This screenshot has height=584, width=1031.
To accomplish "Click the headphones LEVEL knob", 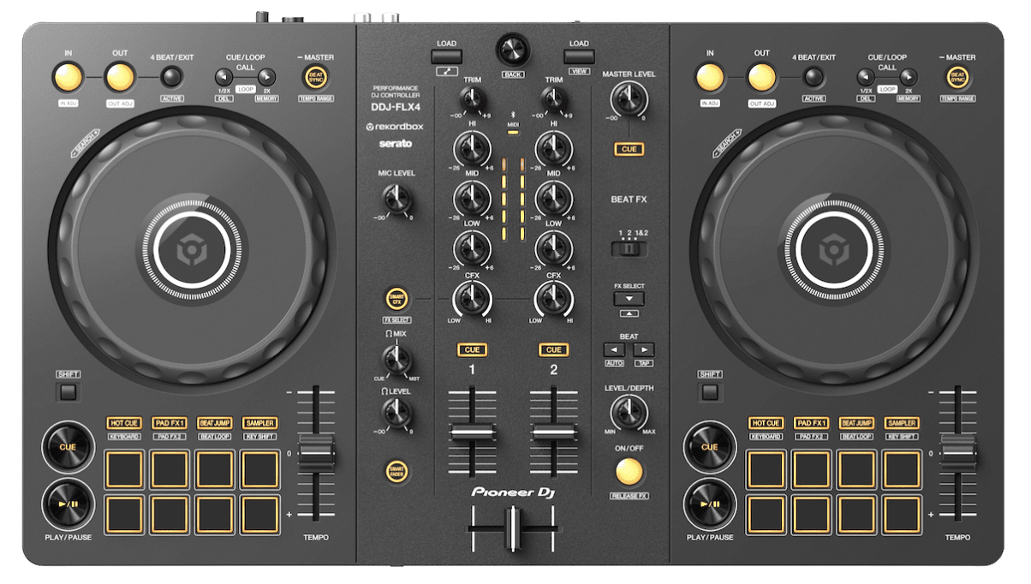I will (x=396, y=414).
